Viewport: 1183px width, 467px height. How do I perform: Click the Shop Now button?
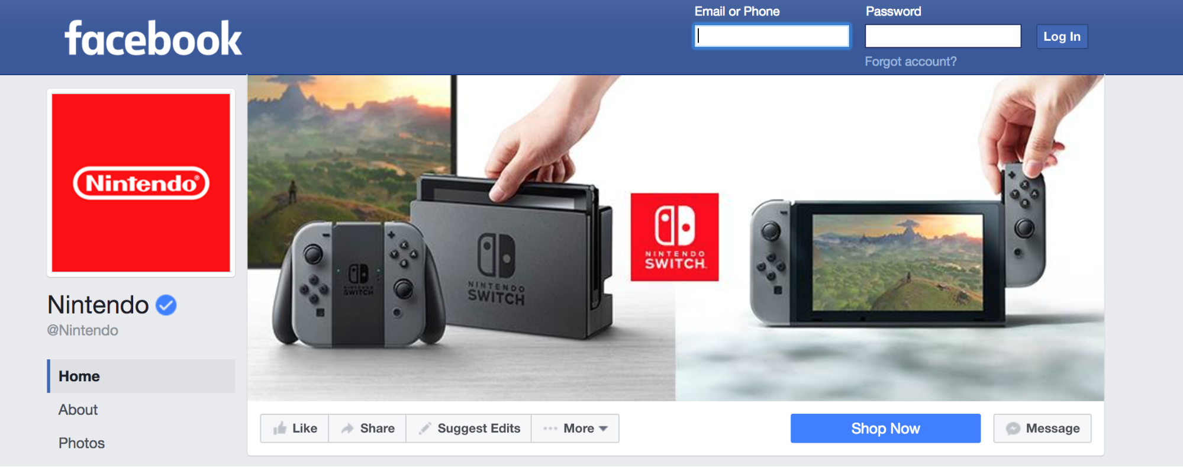(x=885, y=429)
